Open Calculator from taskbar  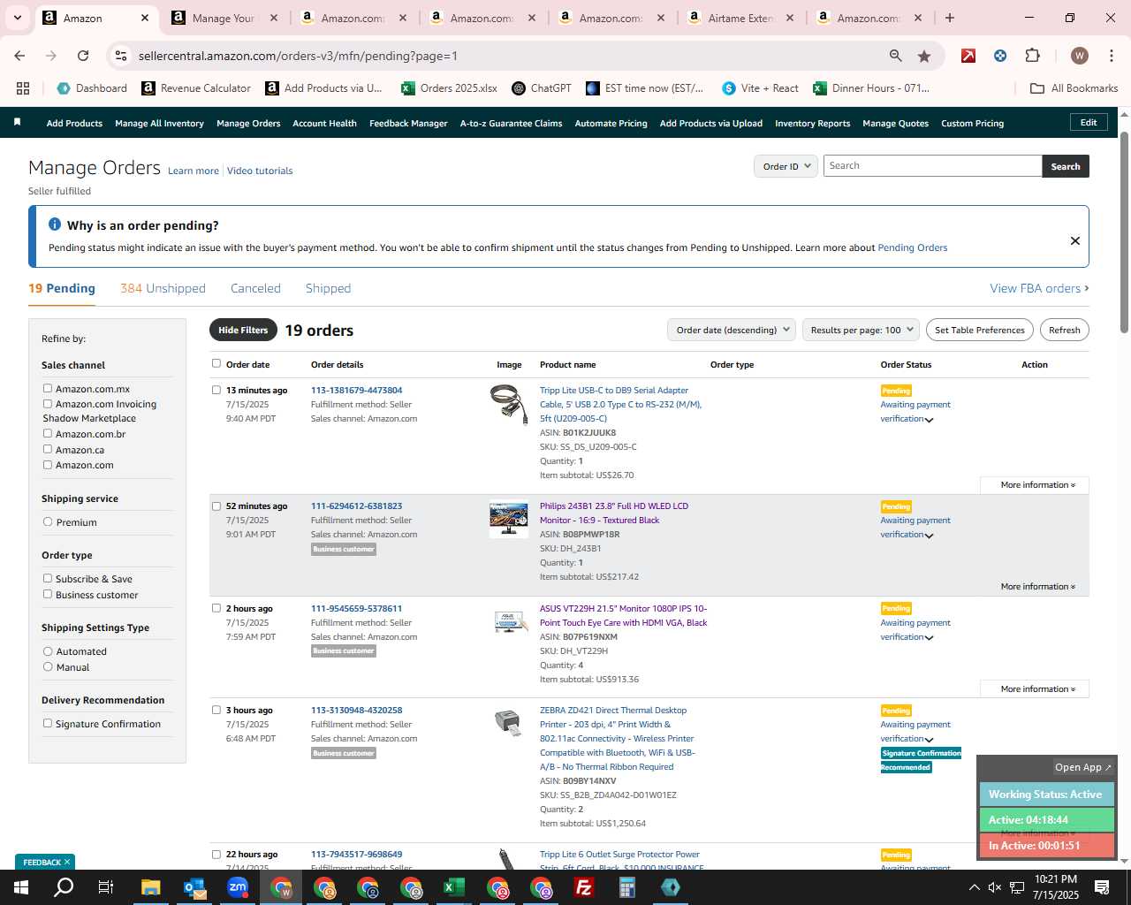[x=627, y=887]
